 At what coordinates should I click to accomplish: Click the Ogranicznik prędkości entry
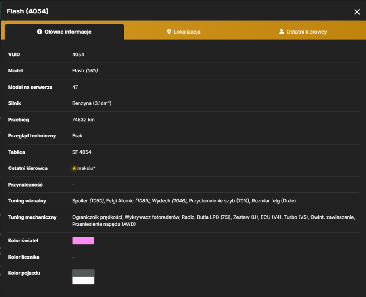pos(97,217)
